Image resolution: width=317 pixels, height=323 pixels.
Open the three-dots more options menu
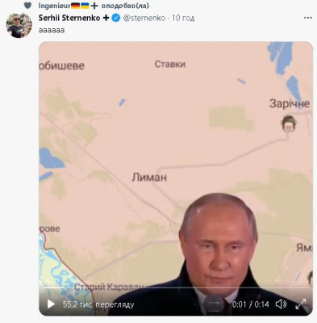click(x=307, y=18)
